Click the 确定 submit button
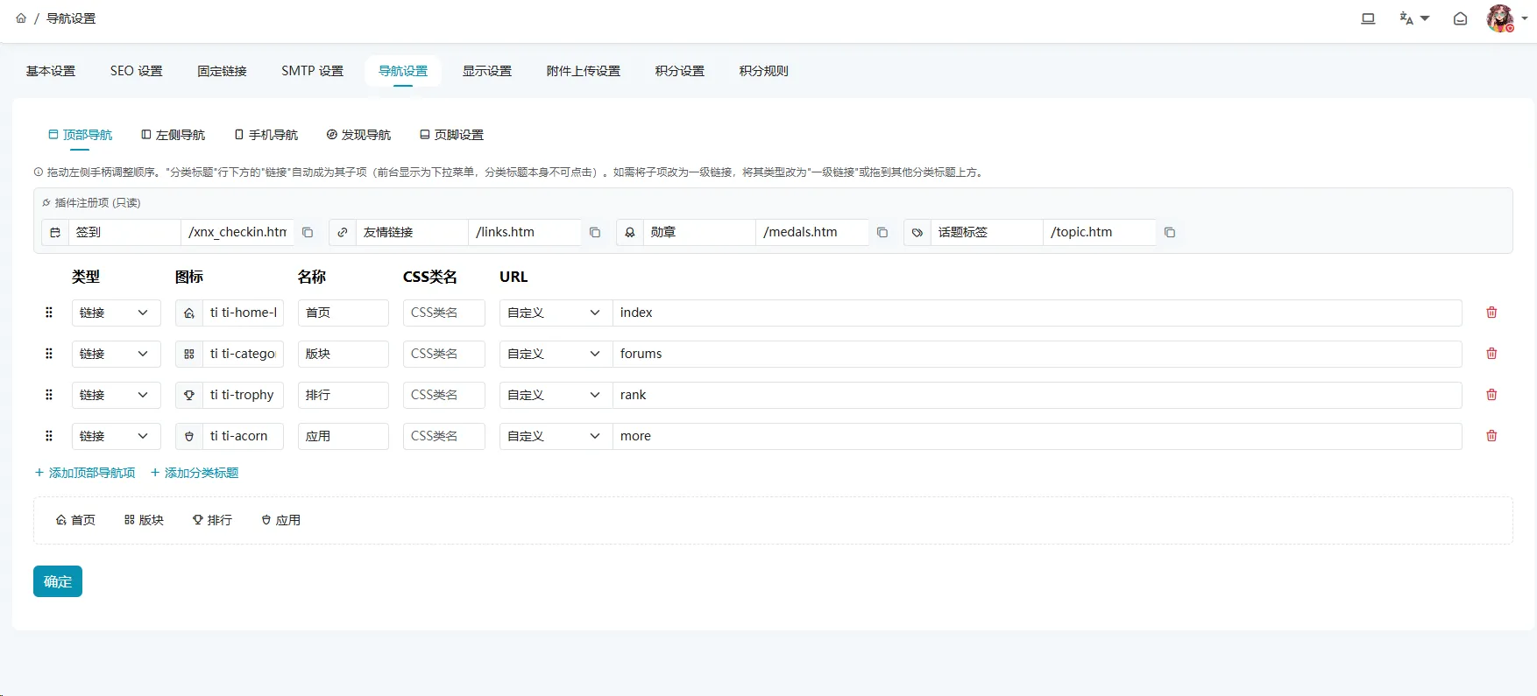The width and height of the screenshot is (1537, 696). point(58,581)
